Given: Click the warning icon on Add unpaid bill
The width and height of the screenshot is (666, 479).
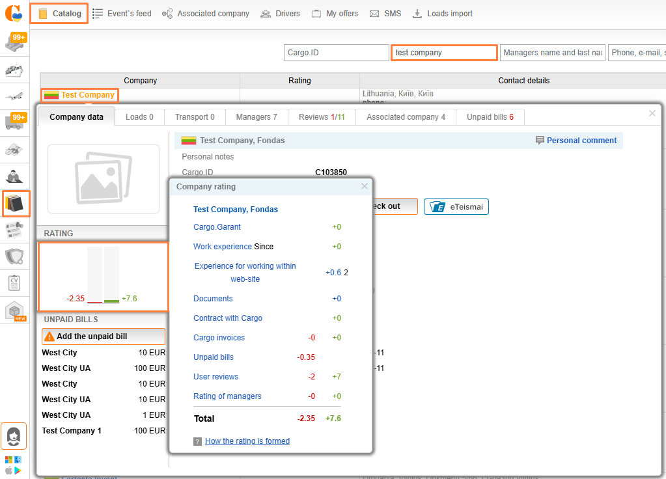Looking at the screenshot, I should (x=49, y=336).
